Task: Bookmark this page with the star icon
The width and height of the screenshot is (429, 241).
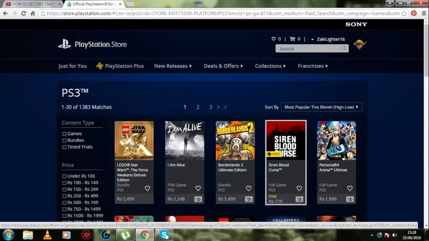Action: click(x=404, y=13)
